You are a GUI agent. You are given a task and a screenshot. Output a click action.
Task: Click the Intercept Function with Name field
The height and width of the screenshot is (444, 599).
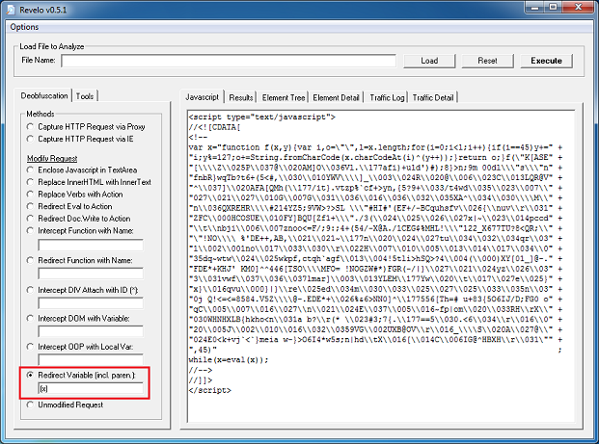90,246
